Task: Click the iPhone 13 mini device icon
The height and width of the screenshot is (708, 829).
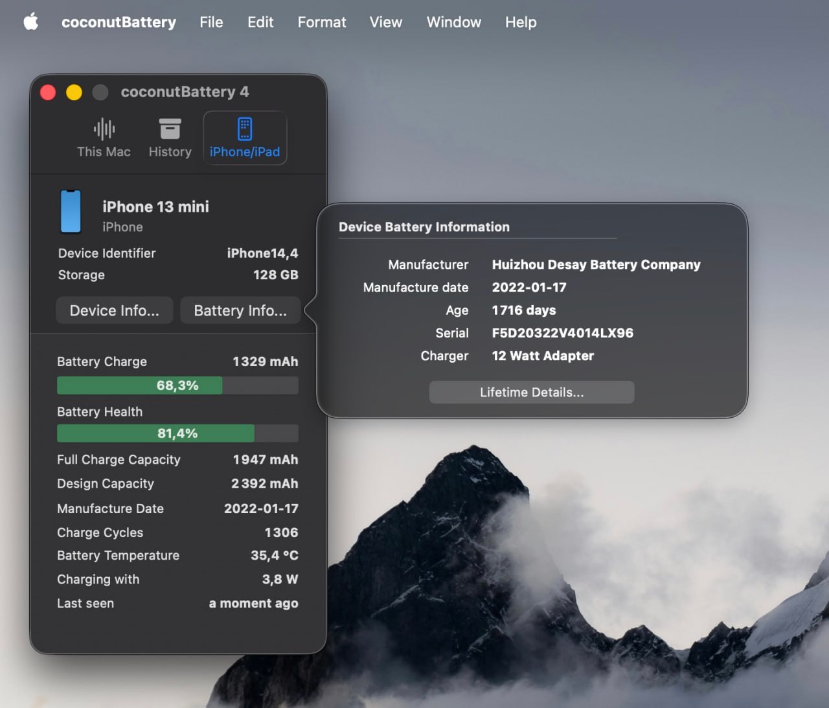Action: (x=71, y=211)
